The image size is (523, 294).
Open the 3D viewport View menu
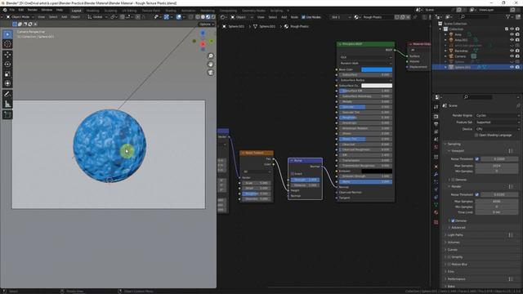41,16
